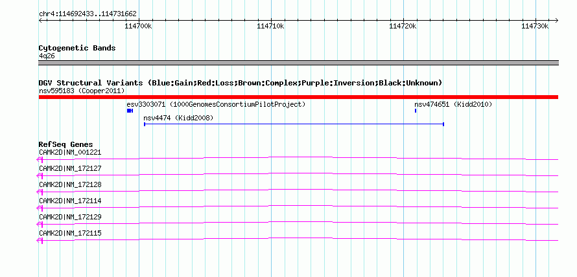Open the CAMK2D|NM_172115 transcript label

pos(70,233)
